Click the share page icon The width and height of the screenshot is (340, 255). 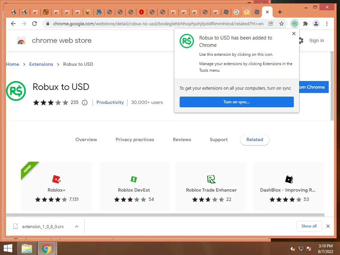[x=271, y=24]
